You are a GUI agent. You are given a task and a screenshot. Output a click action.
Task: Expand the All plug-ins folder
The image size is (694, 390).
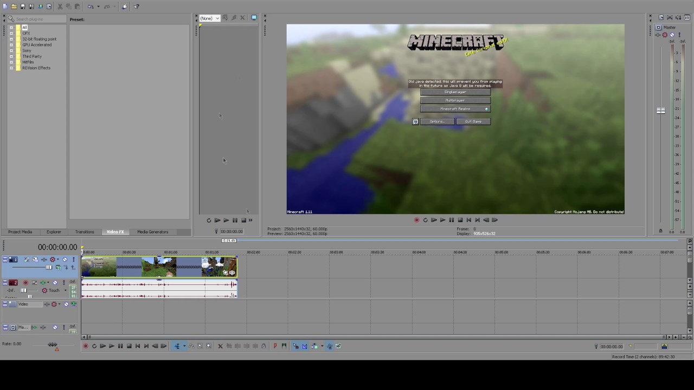click(11, 28)
